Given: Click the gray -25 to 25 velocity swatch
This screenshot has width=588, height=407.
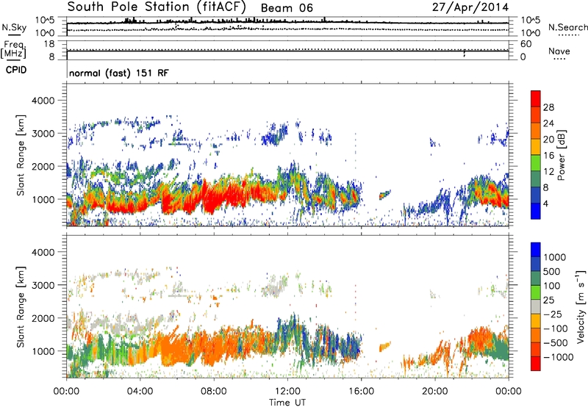Looking at the screenshot, I should 536,307.
